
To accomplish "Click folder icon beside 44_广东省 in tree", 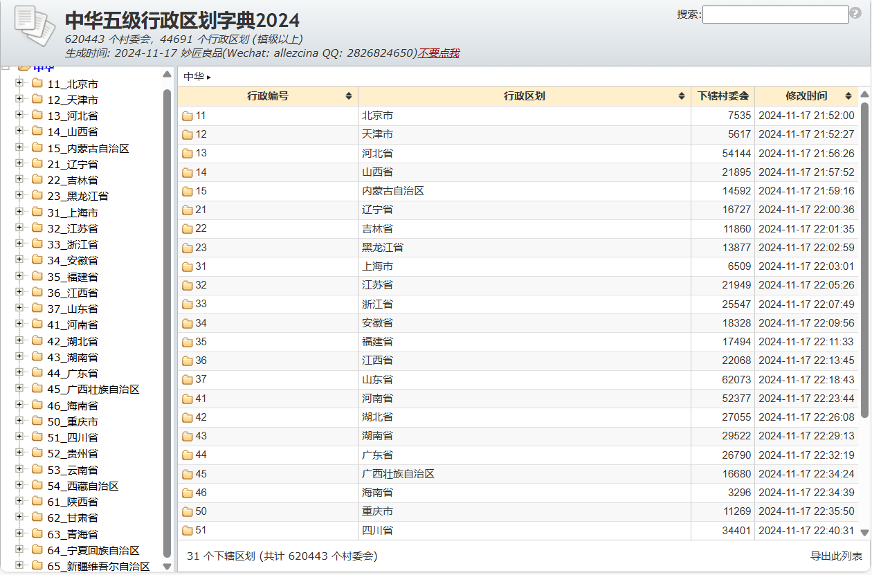I will [37, 374].
